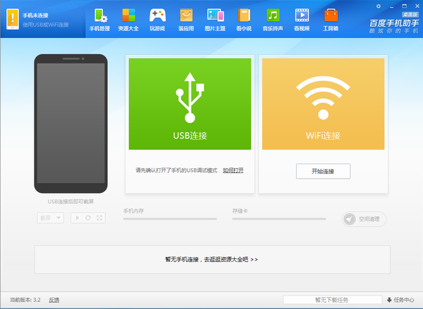Open the 如何打开 help link
423x309 pixels.
[233, 170]
